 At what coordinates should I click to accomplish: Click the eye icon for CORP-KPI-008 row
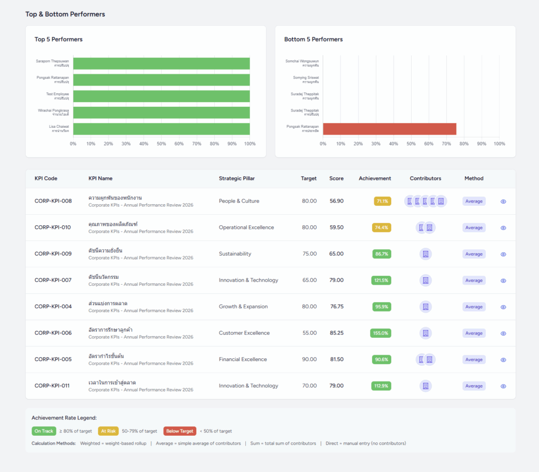pyautogui.click(x=503, y=202)
